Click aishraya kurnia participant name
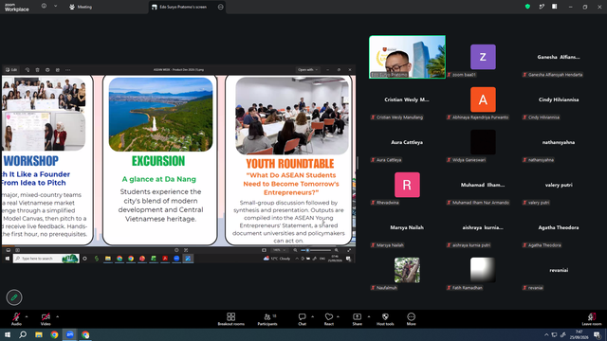 pyautogui.click(x=483, y=227)
